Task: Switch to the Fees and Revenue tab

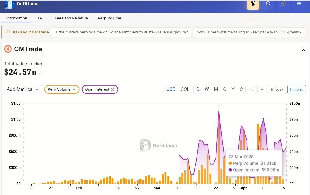Action: [71, 18]
